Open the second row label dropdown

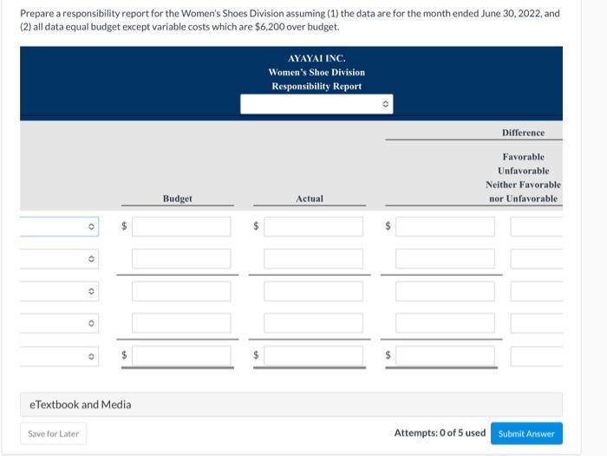click(x=59, y=258)
